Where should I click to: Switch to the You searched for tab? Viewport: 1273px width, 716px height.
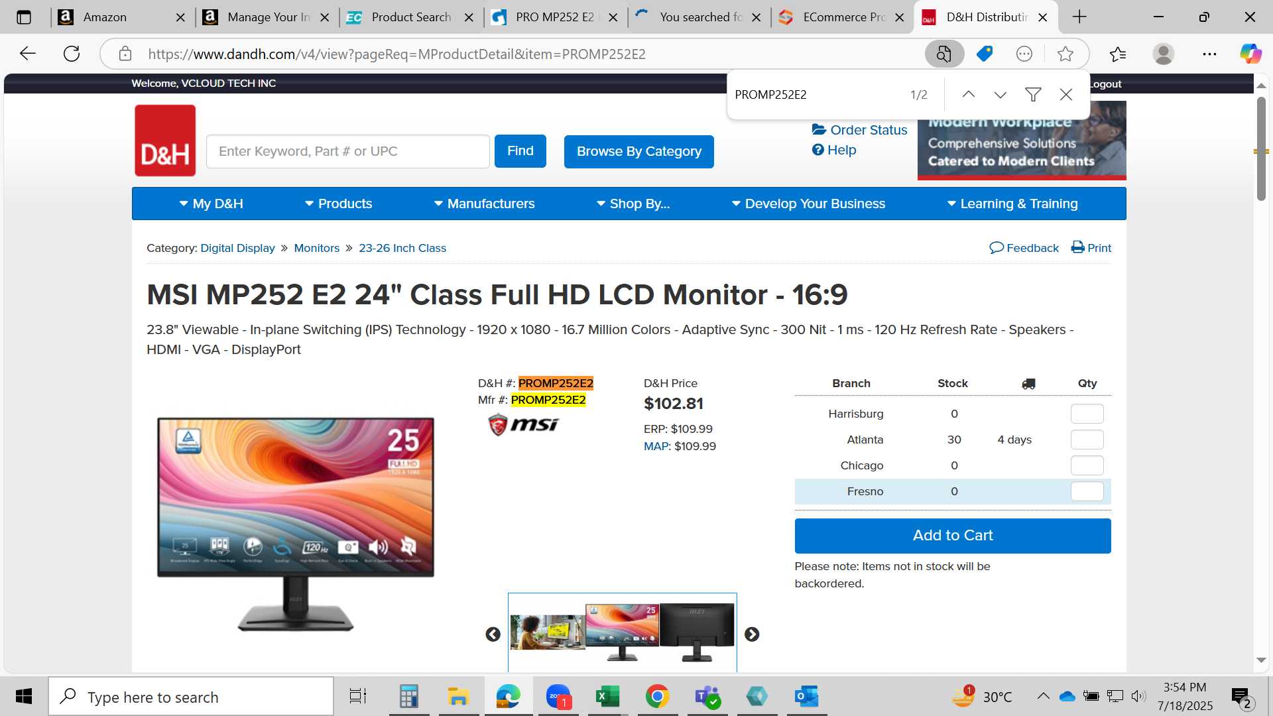(699, 17)
